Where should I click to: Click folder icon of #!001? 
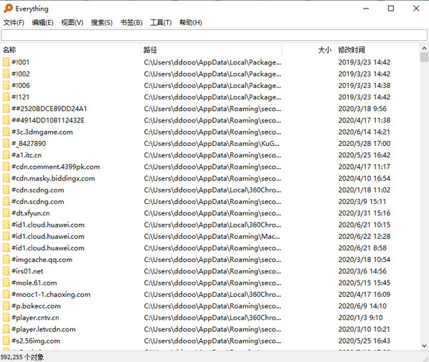click(x=6, y=62)
